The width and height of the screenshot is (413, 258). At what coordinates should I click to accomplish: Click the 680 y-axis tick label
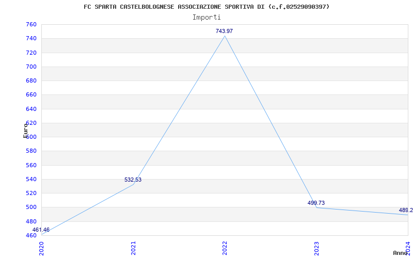tap(31, 80)
